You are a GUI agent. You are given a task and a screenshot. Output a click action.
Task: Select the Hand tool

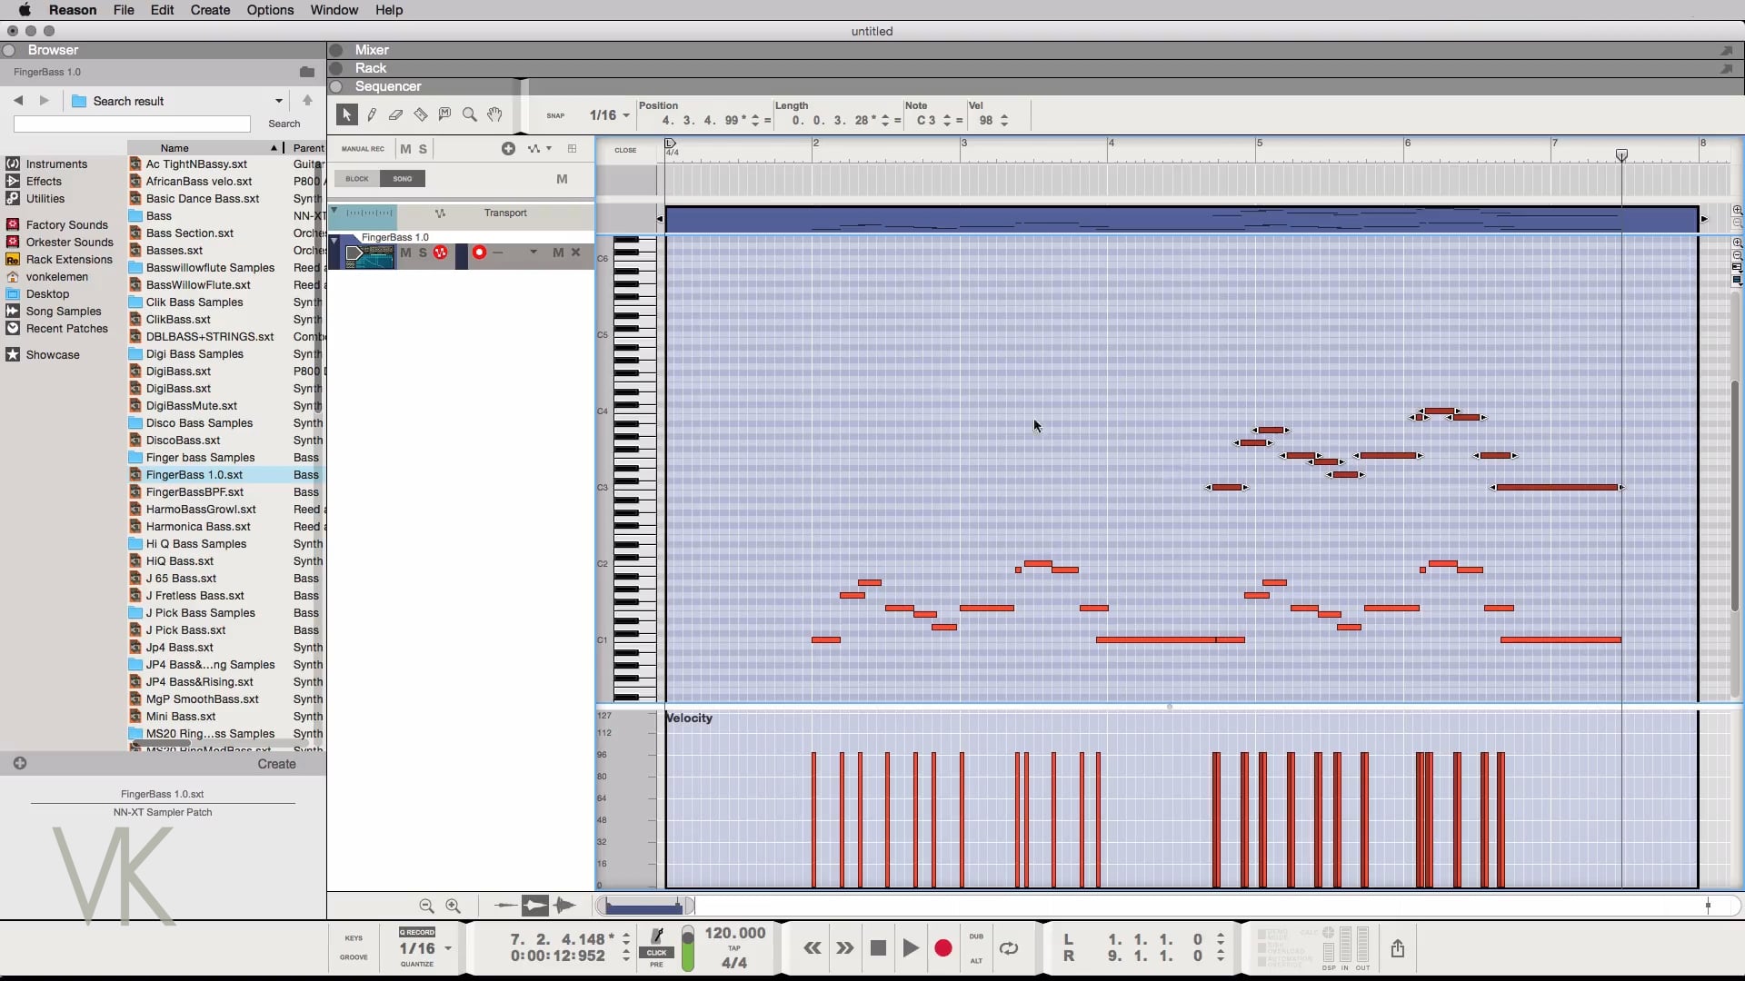[x=494, y=114]
